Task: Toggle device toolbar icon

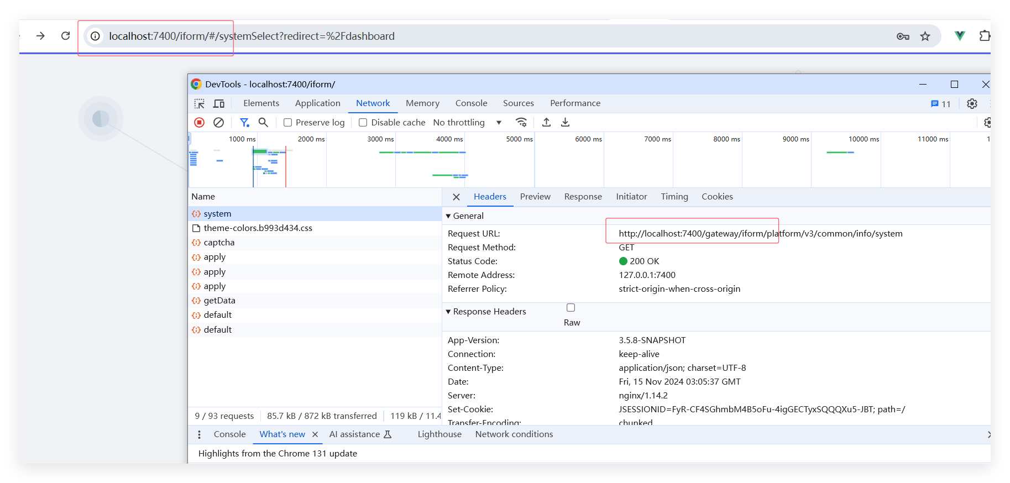Action: pyautogui.click(x=219, y=104)
